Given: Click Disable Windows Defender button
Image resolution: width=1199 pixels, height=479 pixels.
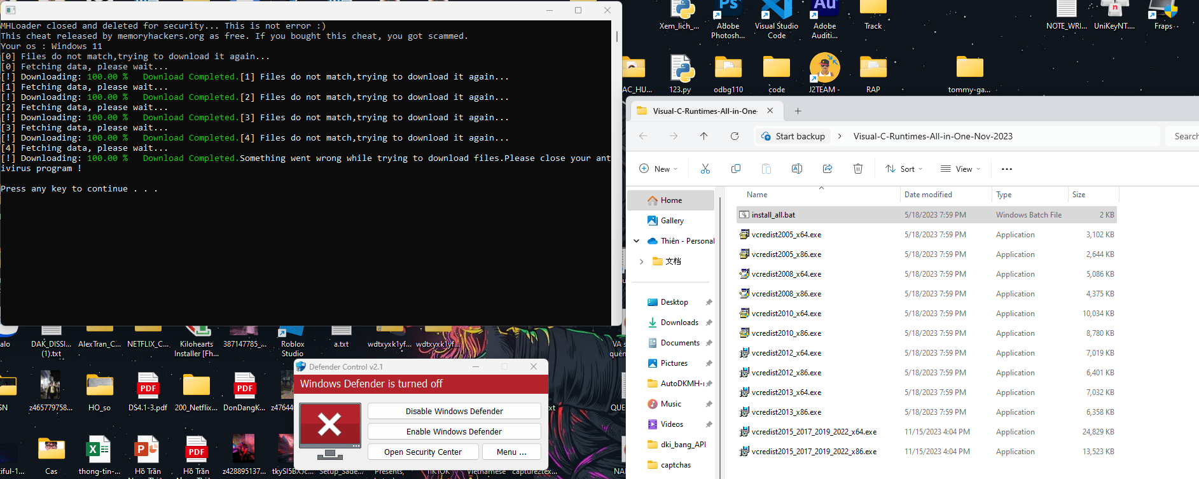Looking at the screenshot, I should tap(454, 411).
